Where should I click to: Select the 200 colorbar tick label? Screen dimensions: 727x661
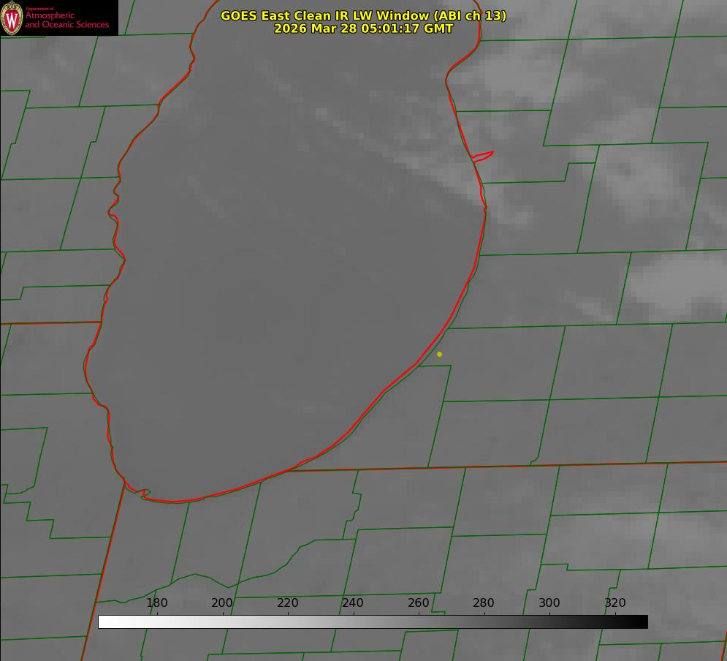[x=222, y=603]
